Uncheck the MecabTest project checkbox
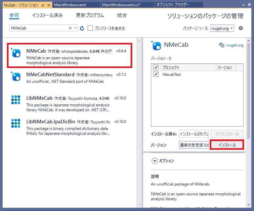The image size is (254, 211). click(x=156, y=75)
